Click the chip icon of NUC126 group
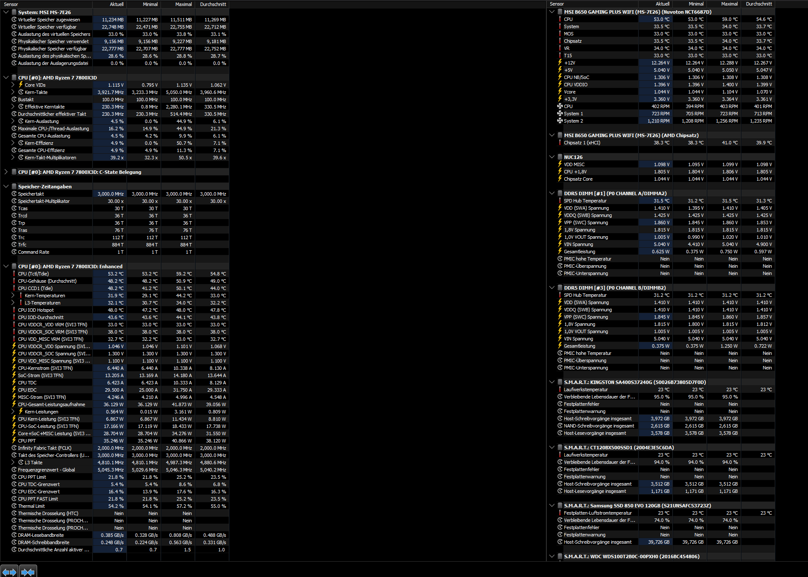 coord(560,157)
